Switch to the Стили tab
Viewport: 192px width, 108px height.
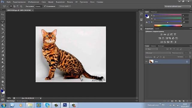[x=157, y=29]
